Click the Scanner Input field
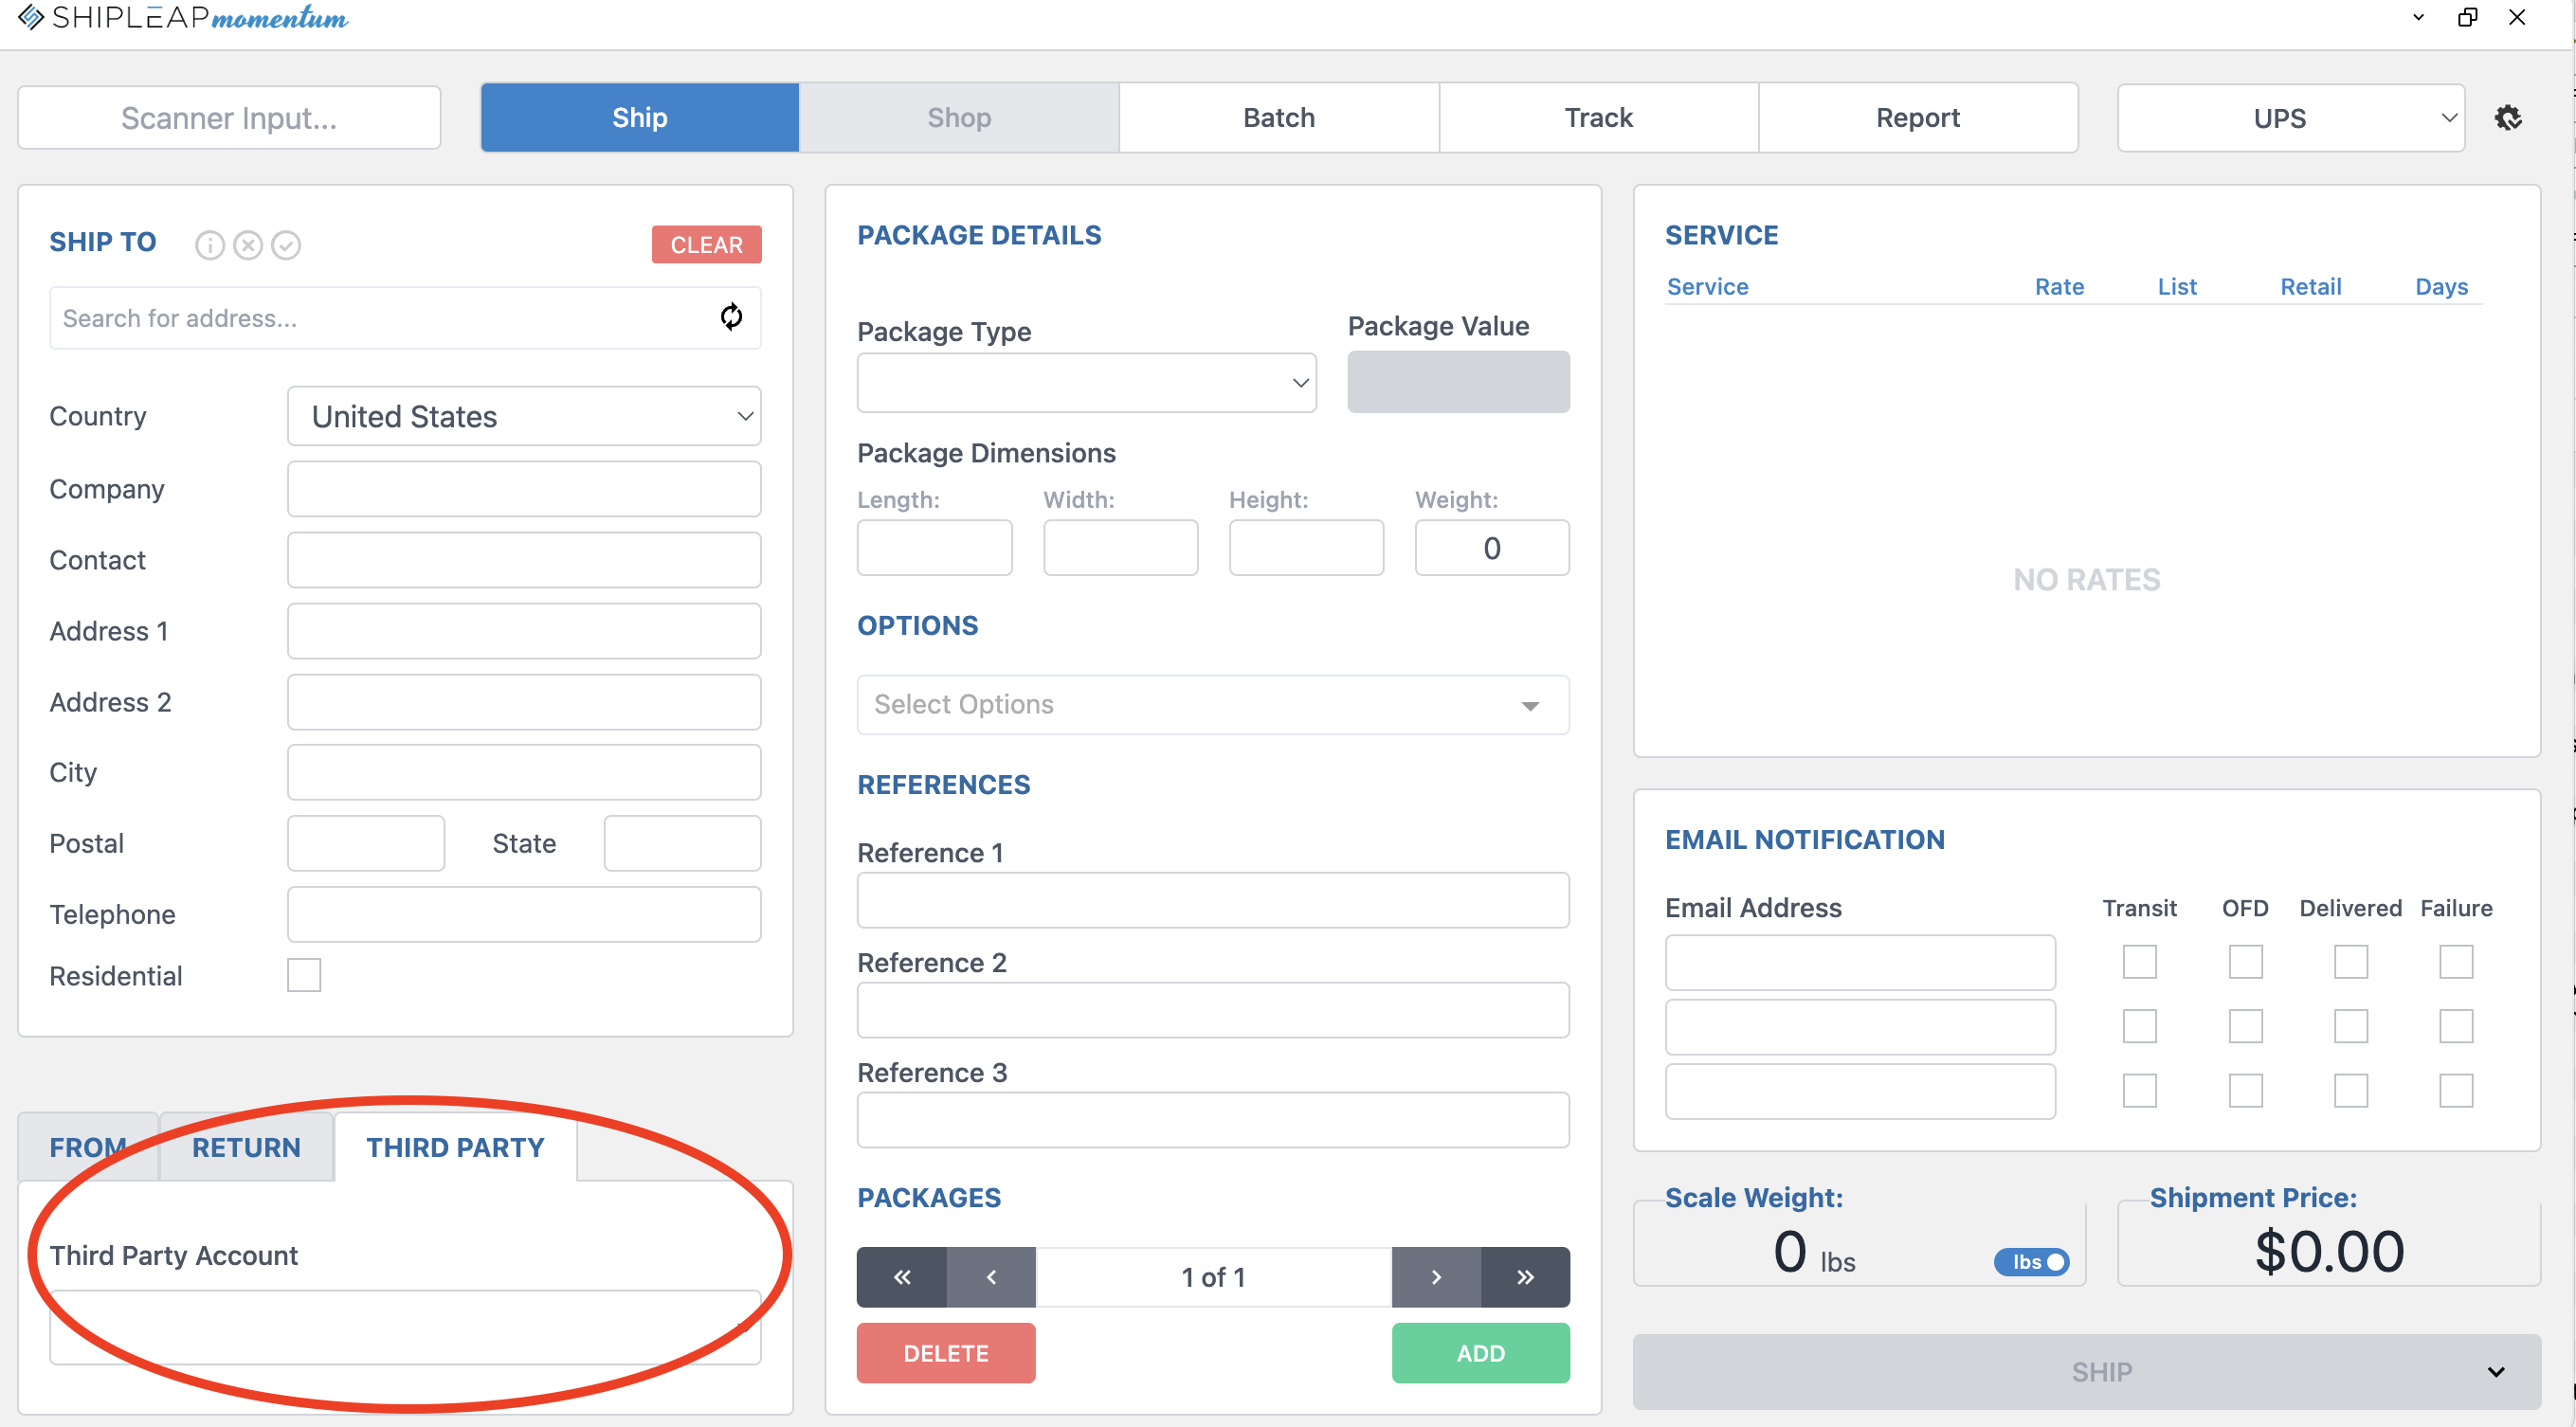Image resolution: width=2576 pixels, height=1427 pixels. (x=229, y=118)
